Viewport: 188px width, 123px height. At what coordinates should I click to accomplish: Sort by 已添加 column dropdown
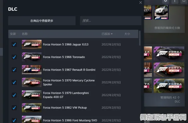pyautogui.click(x=107, y=34)
